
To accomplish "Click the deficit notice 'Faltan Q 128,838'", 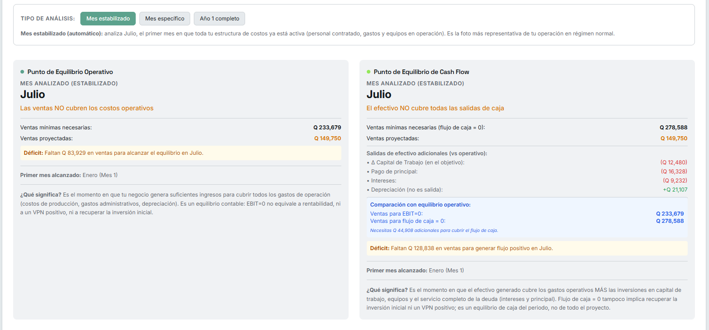I will tap(527, 248).
